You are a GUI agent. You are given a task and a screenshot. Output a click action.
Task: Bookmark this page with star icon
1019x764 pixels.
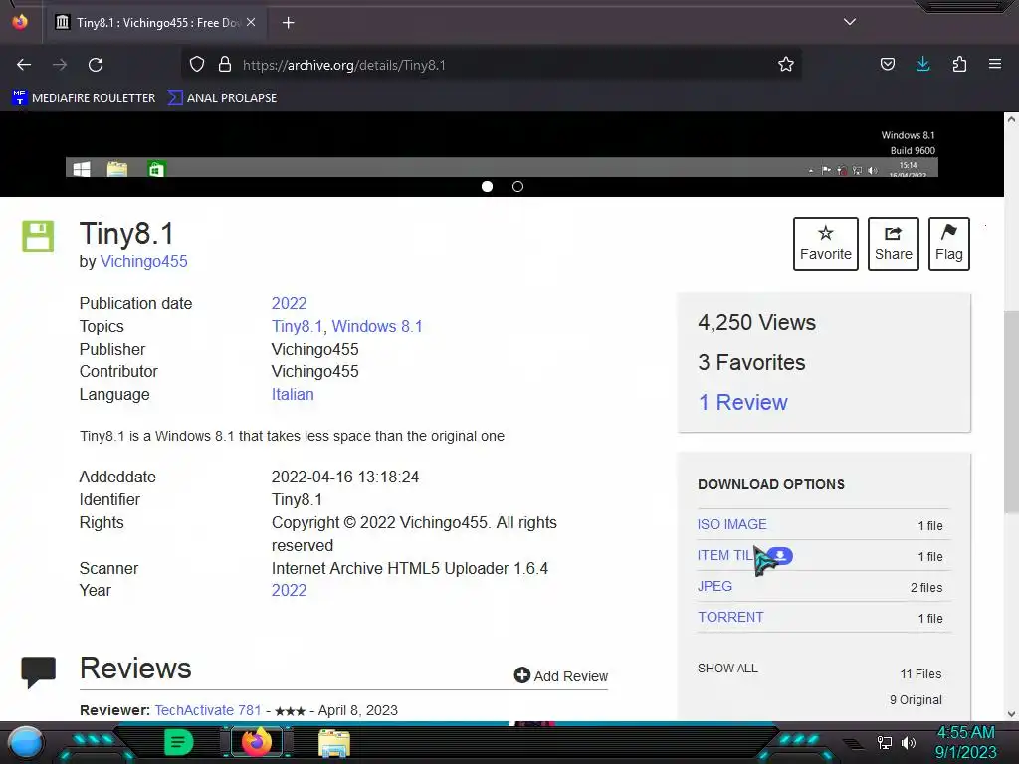click(x=786, y=64)
